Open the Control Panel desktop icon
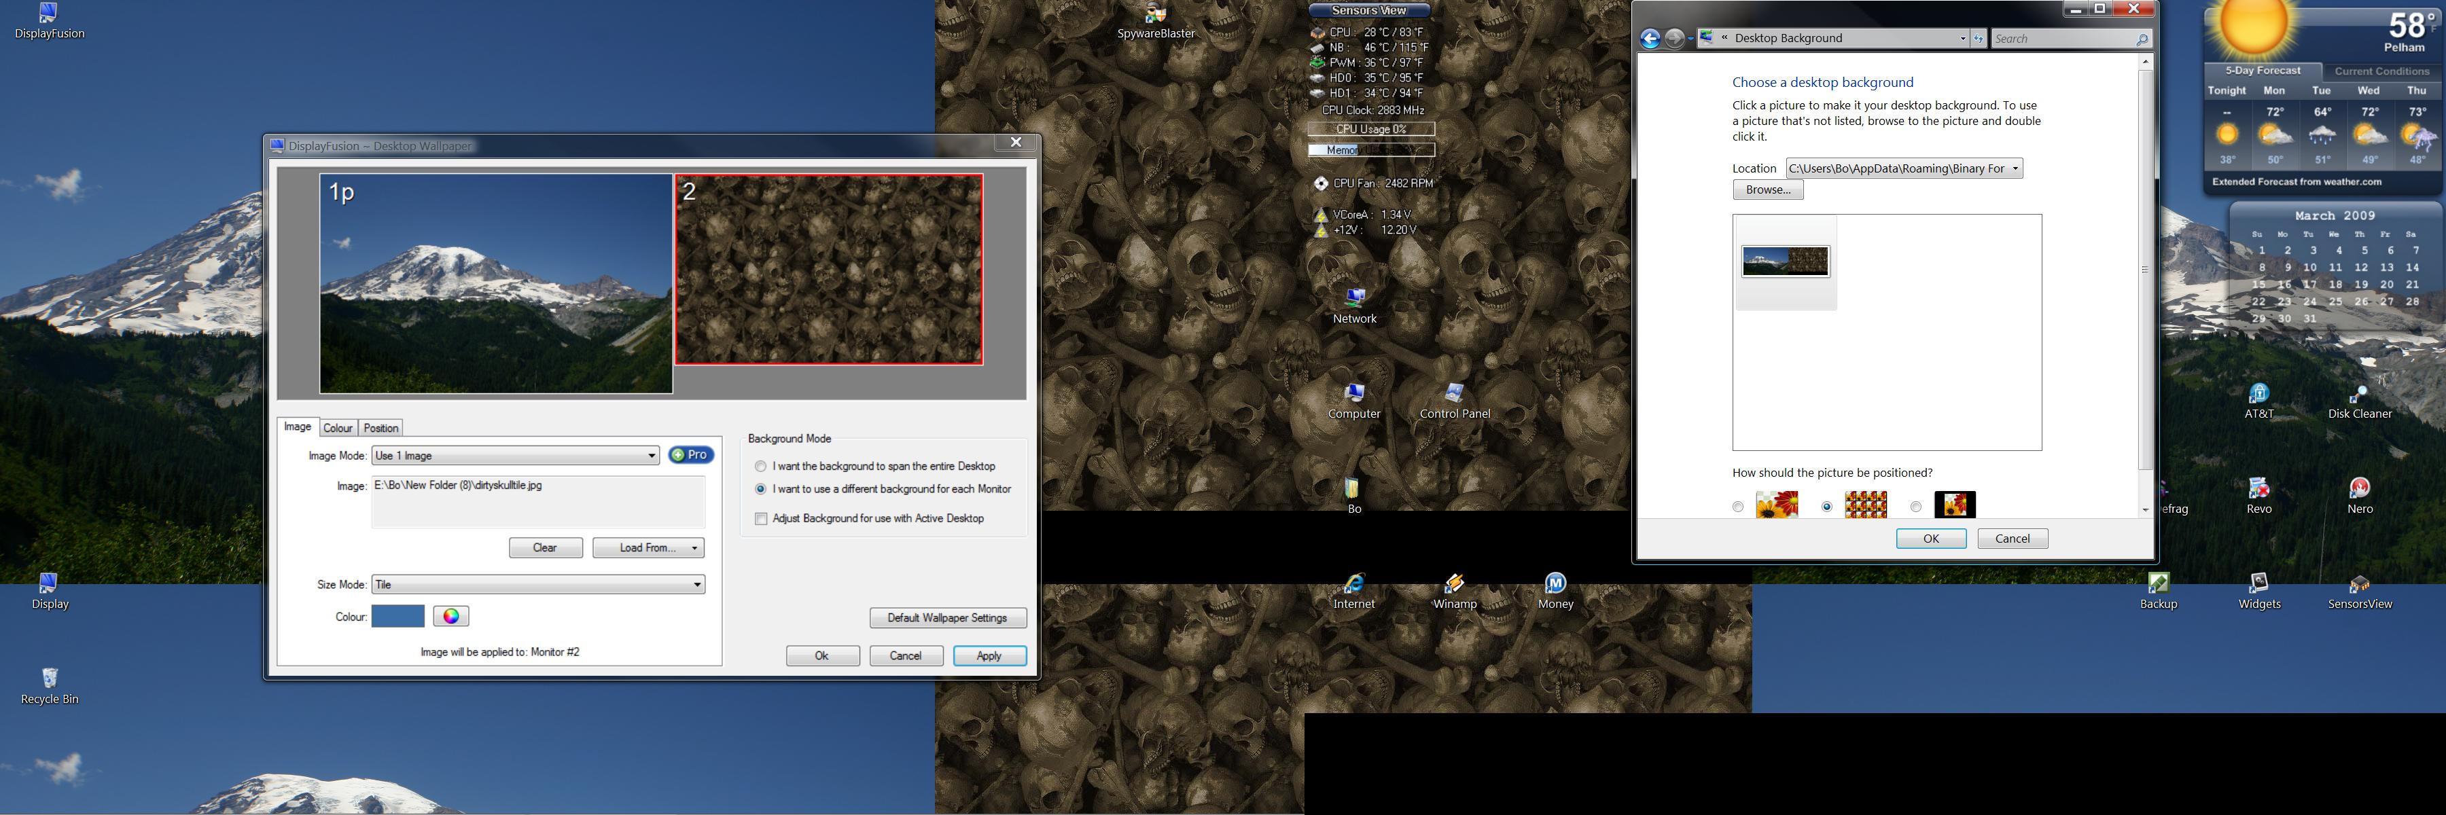The image size is (2446, 815). 1455,401
